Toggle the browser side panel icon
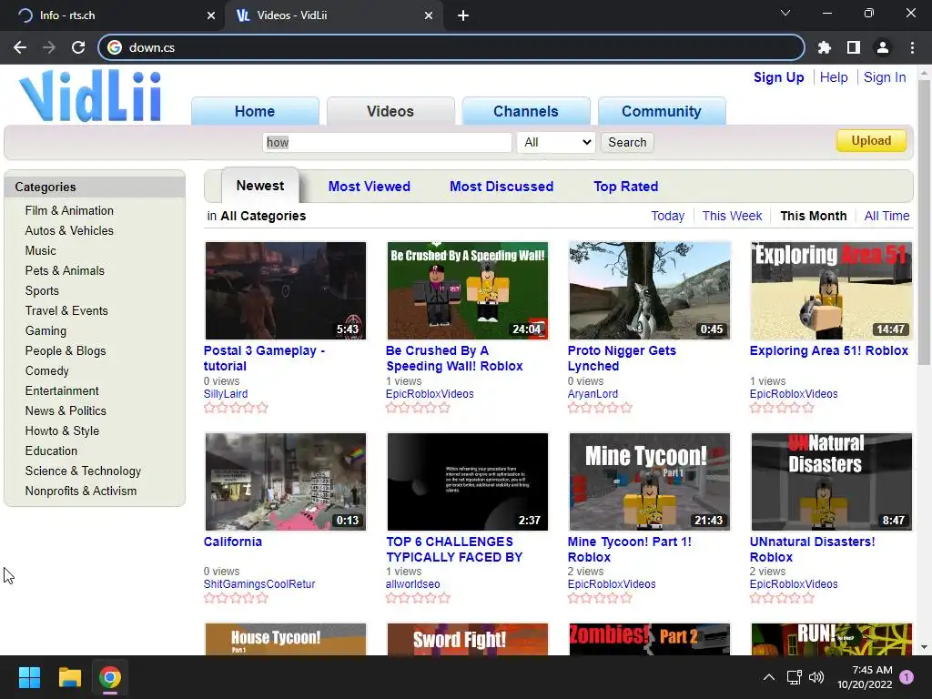This screenshot has width=932, height=699. [854, 47]
